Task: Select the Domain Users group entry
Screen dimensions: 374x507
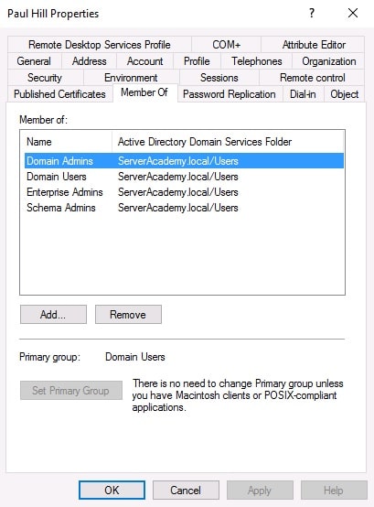Action: click(184, 177)
